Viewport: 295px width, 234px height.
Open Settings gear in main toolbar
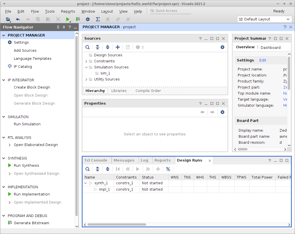[x=88, y=19]
